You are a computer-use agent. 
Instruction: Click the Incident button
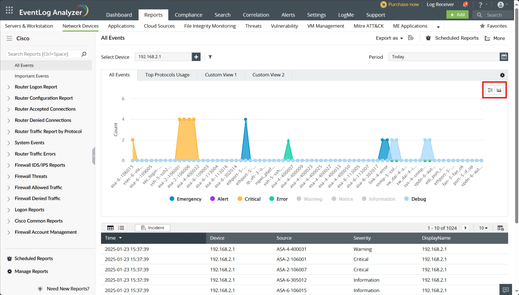153,228
